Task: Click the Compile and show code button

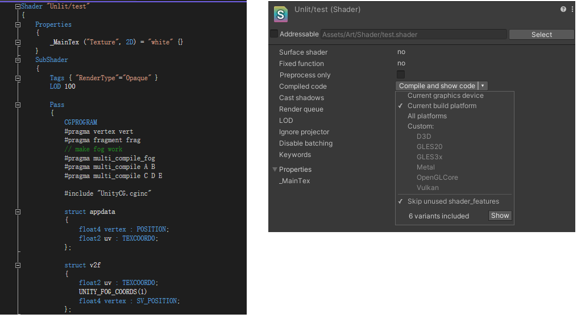Action: [x=437, y=86]
